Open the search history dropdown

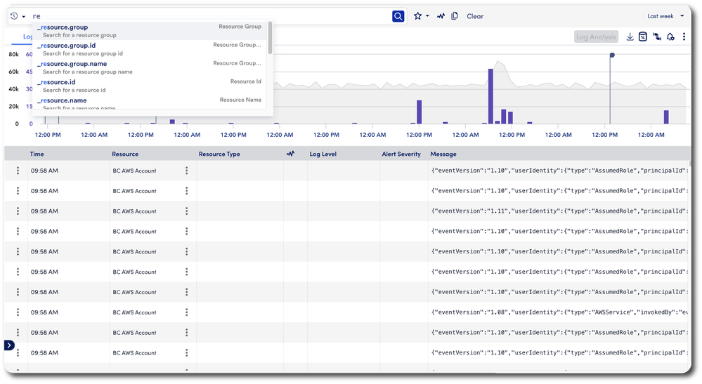tap(18, 16)
